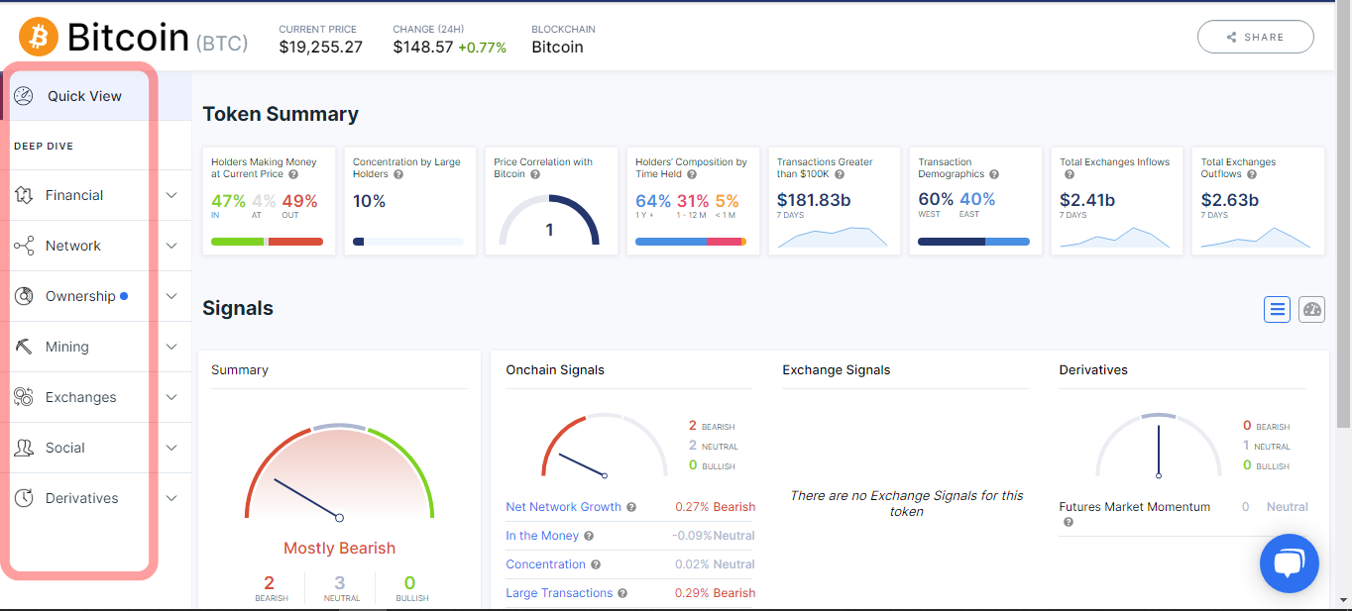
Task: Expand the Financial chevron
Action: click(171, 195)
